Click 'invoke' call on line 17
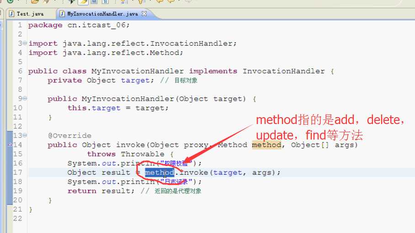The image size is (415, 233). coord(194,172)
